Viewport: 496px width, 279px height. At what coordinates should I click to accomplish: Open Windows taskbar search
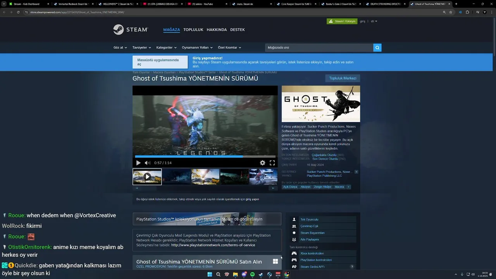(x=218, y=274)
